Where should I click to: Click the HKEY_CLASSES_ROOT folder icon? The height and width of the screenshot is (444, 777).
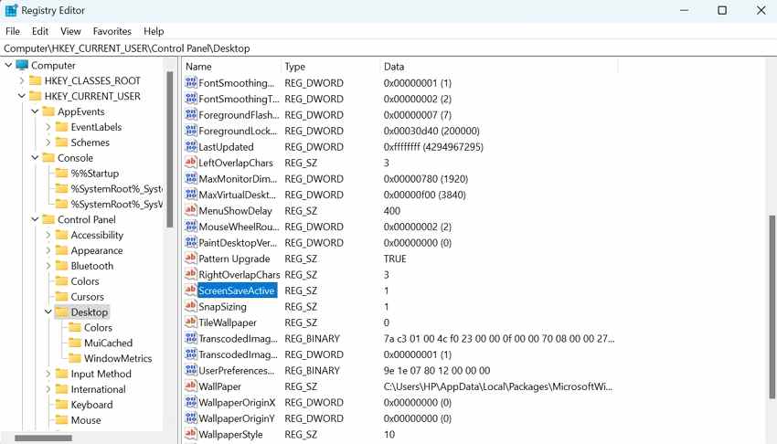(x=35, y=80)
